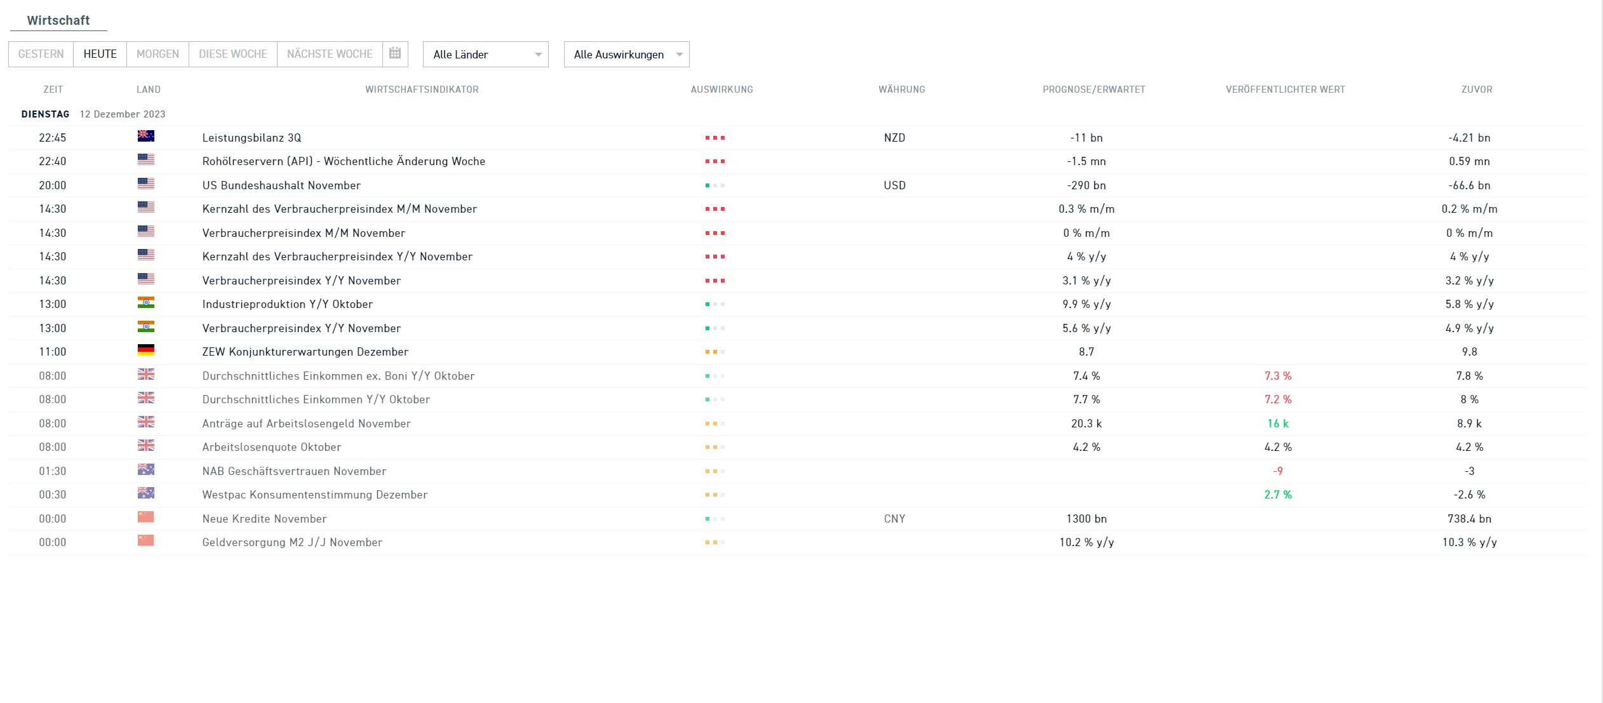Viewport: 1603px width, 703px height.
Task: Open the Alle Länder dropdown
Action: [x=485, y=55]
